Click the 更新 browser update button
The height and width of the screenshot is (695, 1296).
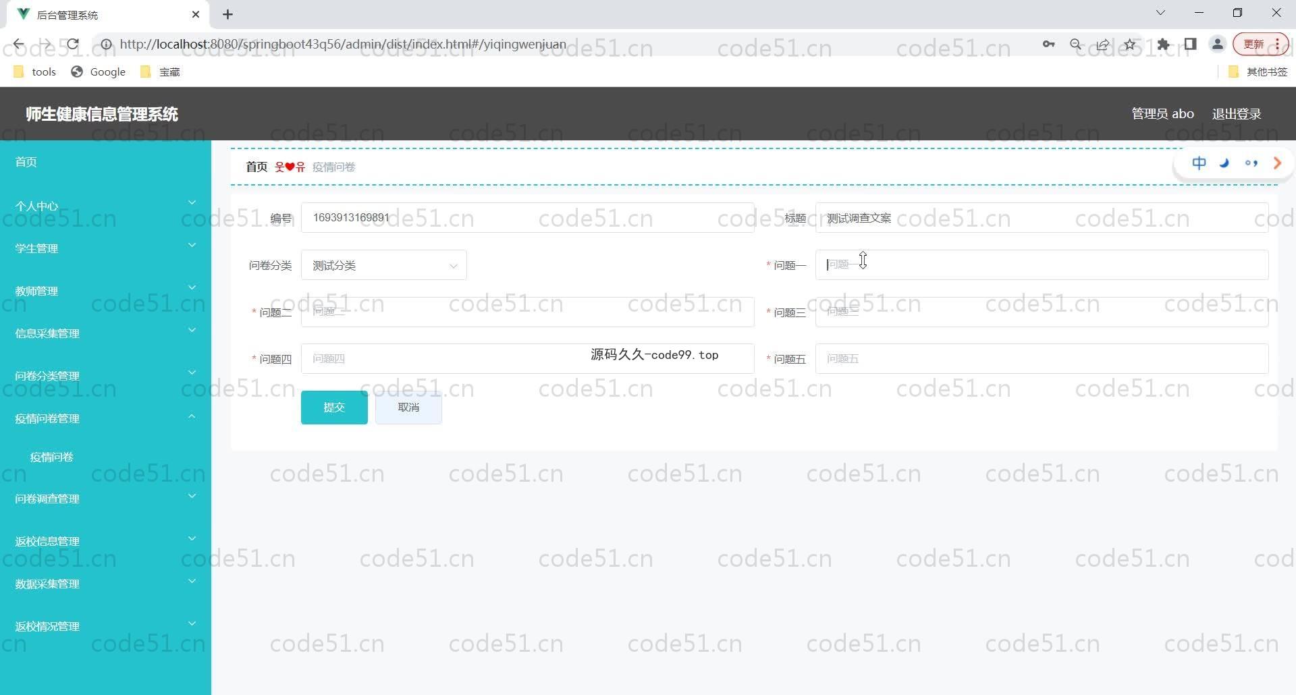pyautogui.click(x=1260, y=45)
